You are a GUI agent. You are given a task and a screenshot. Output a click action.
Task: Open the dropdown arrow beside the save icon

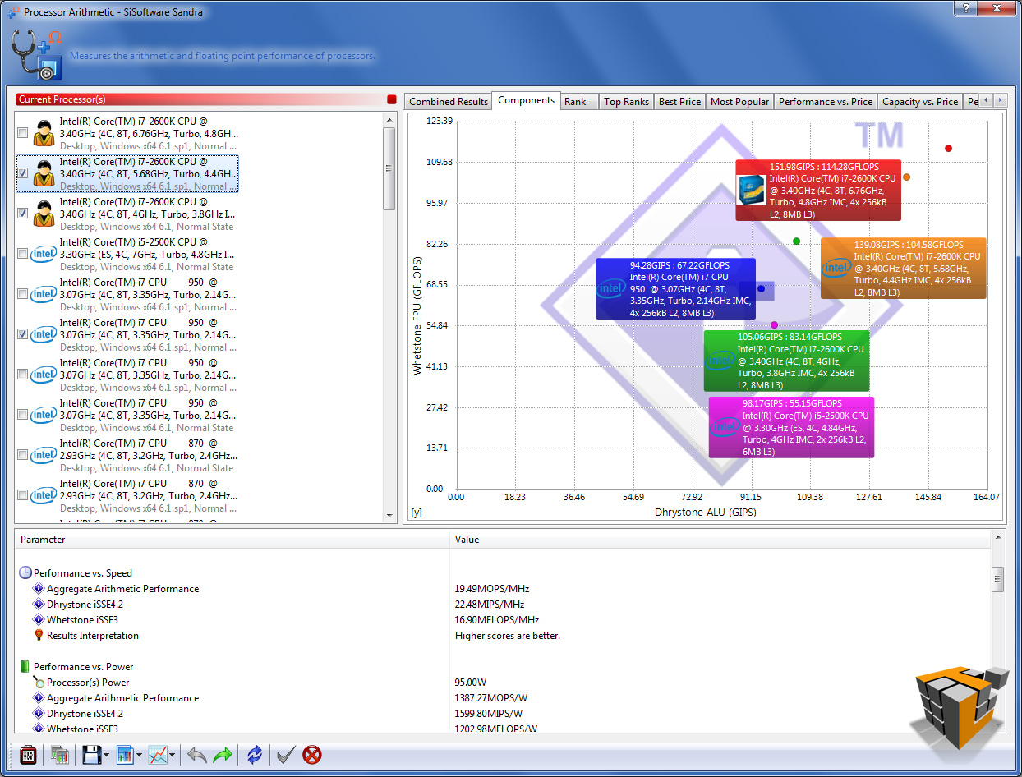coord(107,755)
